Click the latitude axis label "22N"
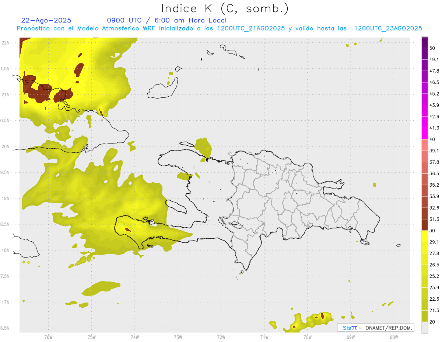 (x=6, y=43)
